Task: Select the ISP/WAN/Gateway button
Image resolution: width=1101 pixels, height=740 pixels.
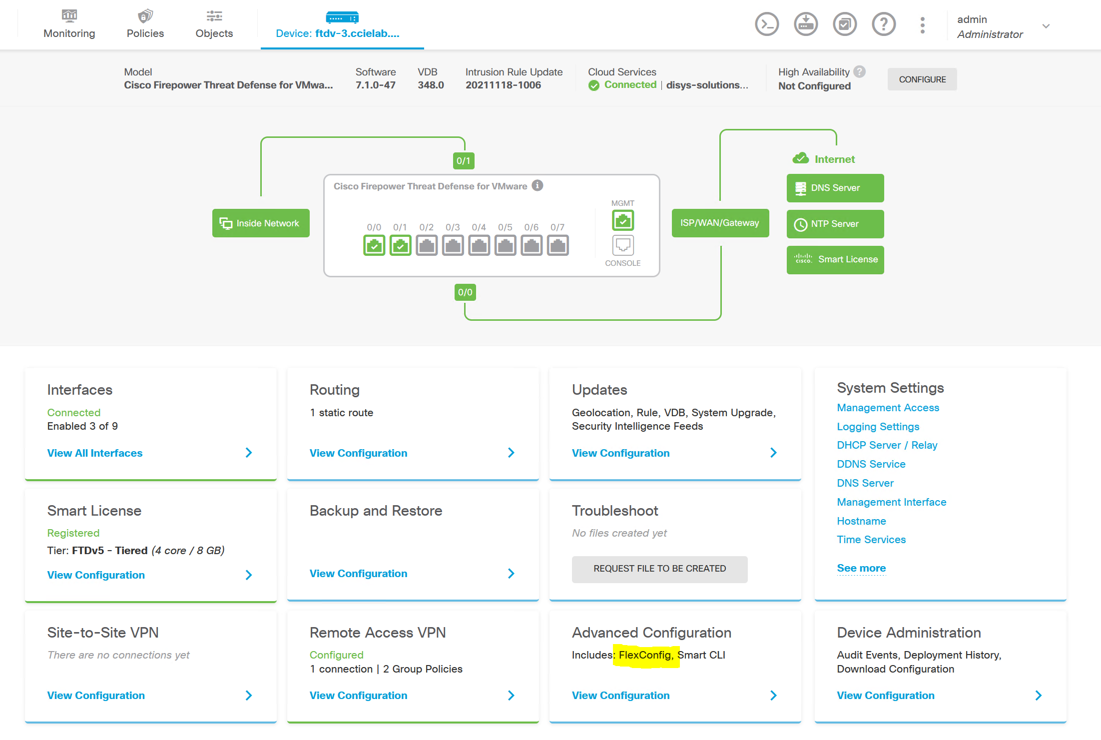Action: [720, 223]
